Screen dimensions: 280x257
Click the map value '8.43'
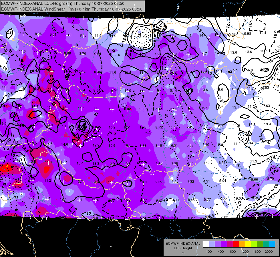(x=83, y=35)
